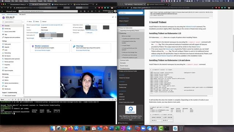Open Home breadcrumb in Azure portal
Screen dimensions: 234x132
(3, 14)
